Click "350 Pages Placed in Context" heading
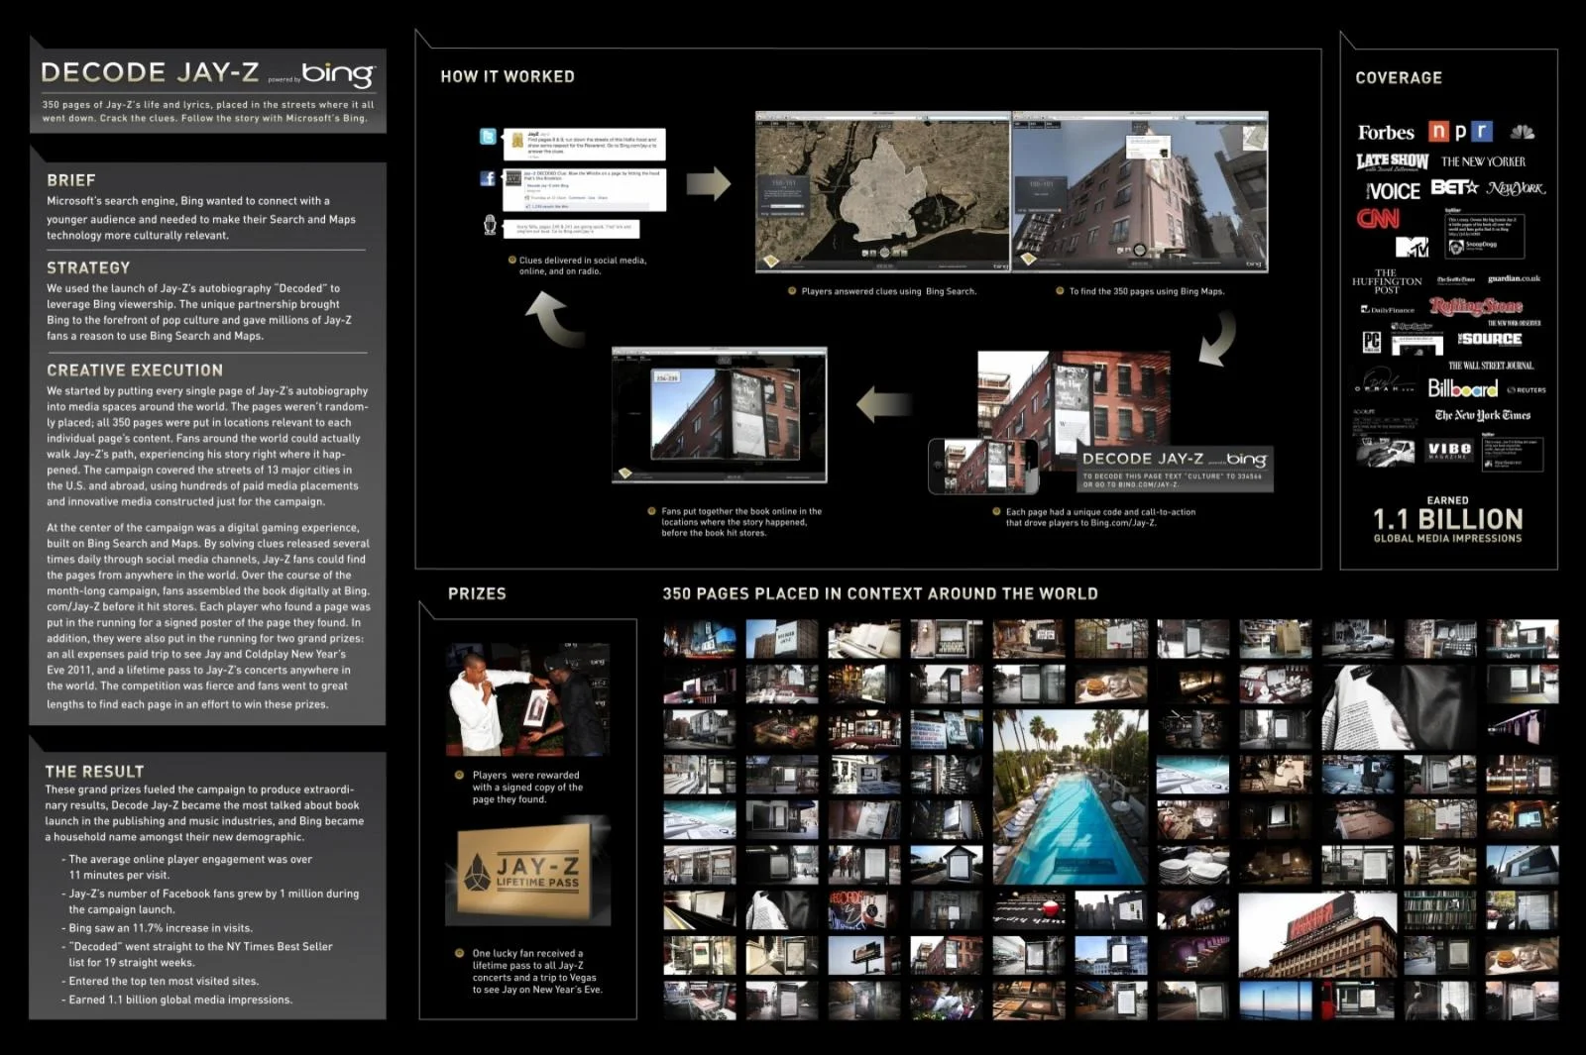Screen dimensions: 1586x1055 coord(880,593)
